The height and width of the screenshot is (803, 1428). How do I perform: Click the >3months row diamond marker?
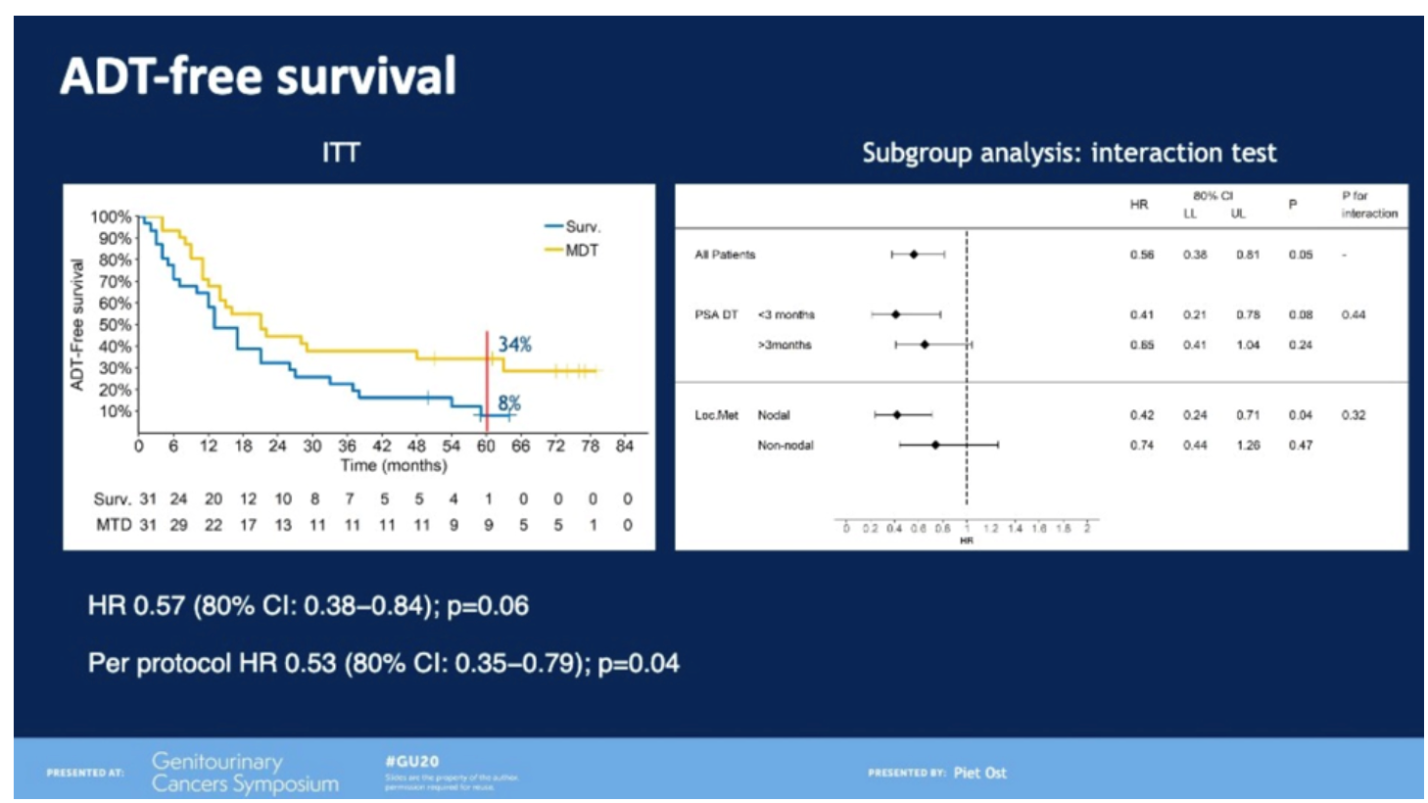click(x=925, y=345)
